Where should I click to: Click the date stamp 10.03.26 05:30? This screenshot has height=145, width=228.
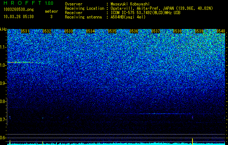[x=18, y=17]
